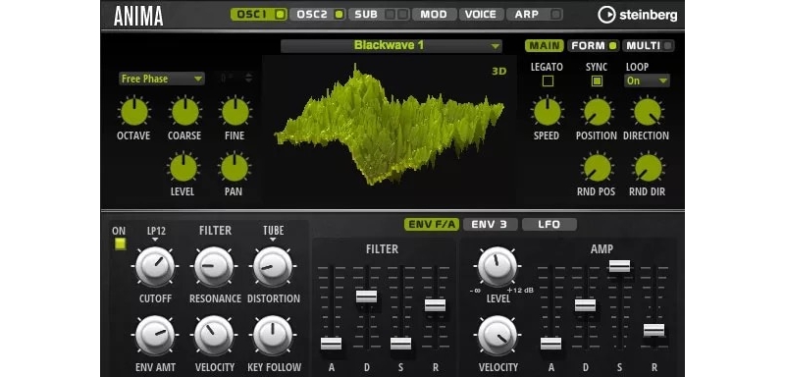The height and width of the screenshot is (377, 785).
Task: Show the ENV 3 section
Action: point(490,224)
